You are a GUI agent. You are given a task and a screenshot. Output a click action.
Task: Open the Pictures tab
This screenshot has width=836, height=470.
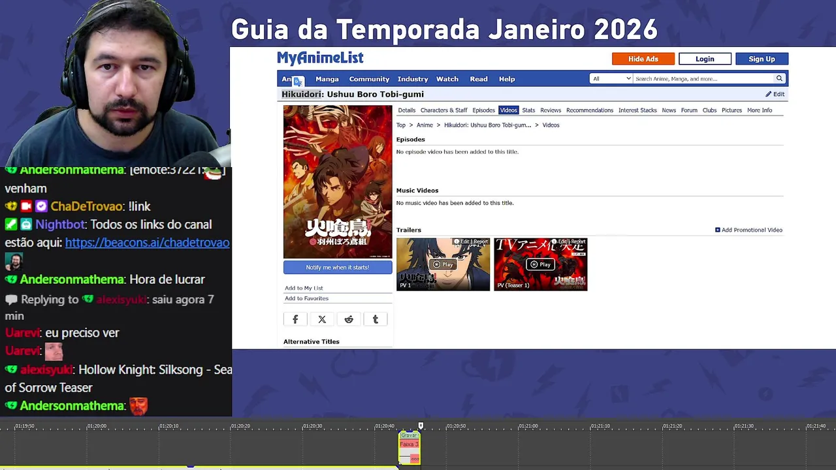coord(731,110)
